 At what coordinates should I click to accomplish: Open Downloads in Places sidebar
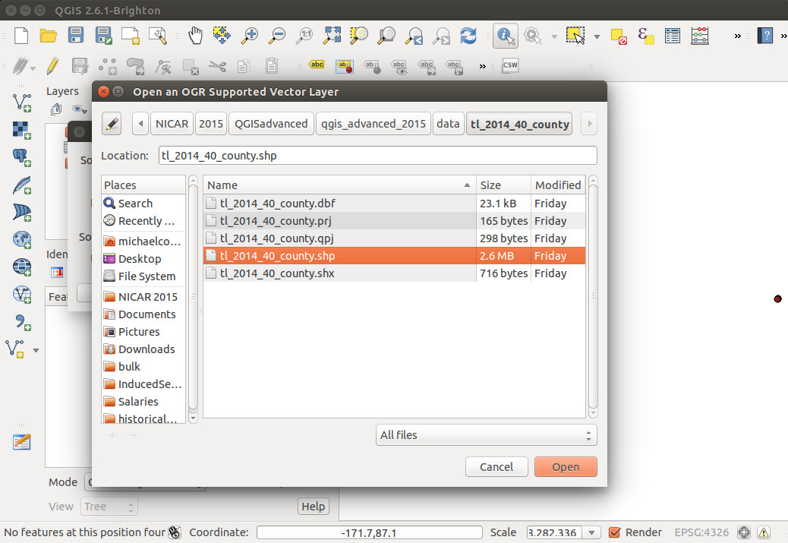coord(143,349)
